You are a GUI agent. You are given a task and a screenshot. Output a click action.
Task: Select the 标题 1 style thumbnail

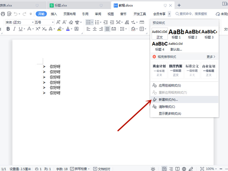pyautogui.click(x=177, y=34)
